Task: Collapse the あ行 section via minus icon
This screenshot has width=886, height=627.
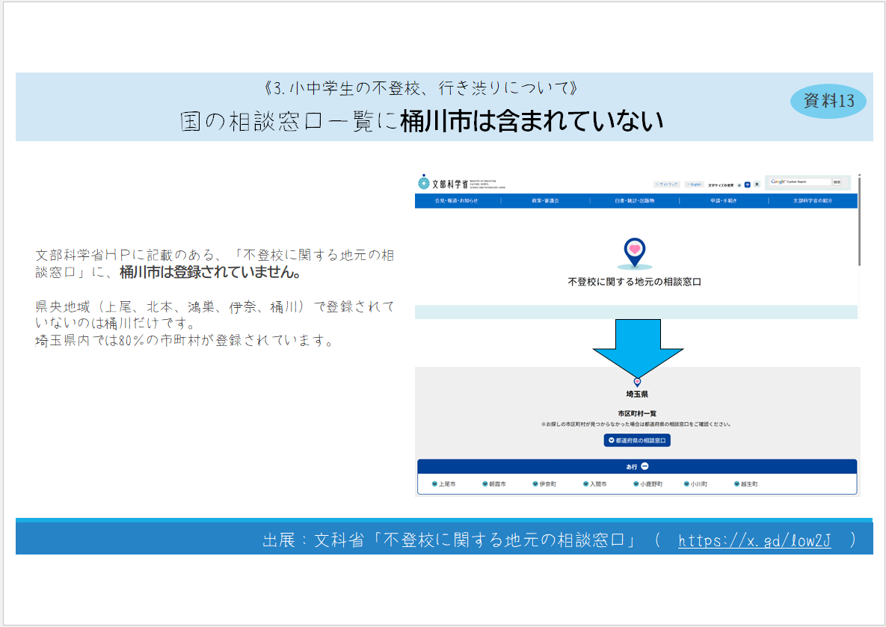Action: (644, 466)
